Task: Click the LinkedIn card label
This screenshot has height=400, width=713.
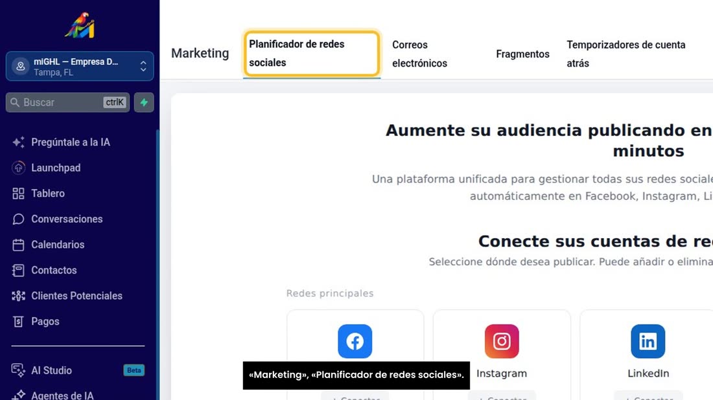Action: (648, 373)
